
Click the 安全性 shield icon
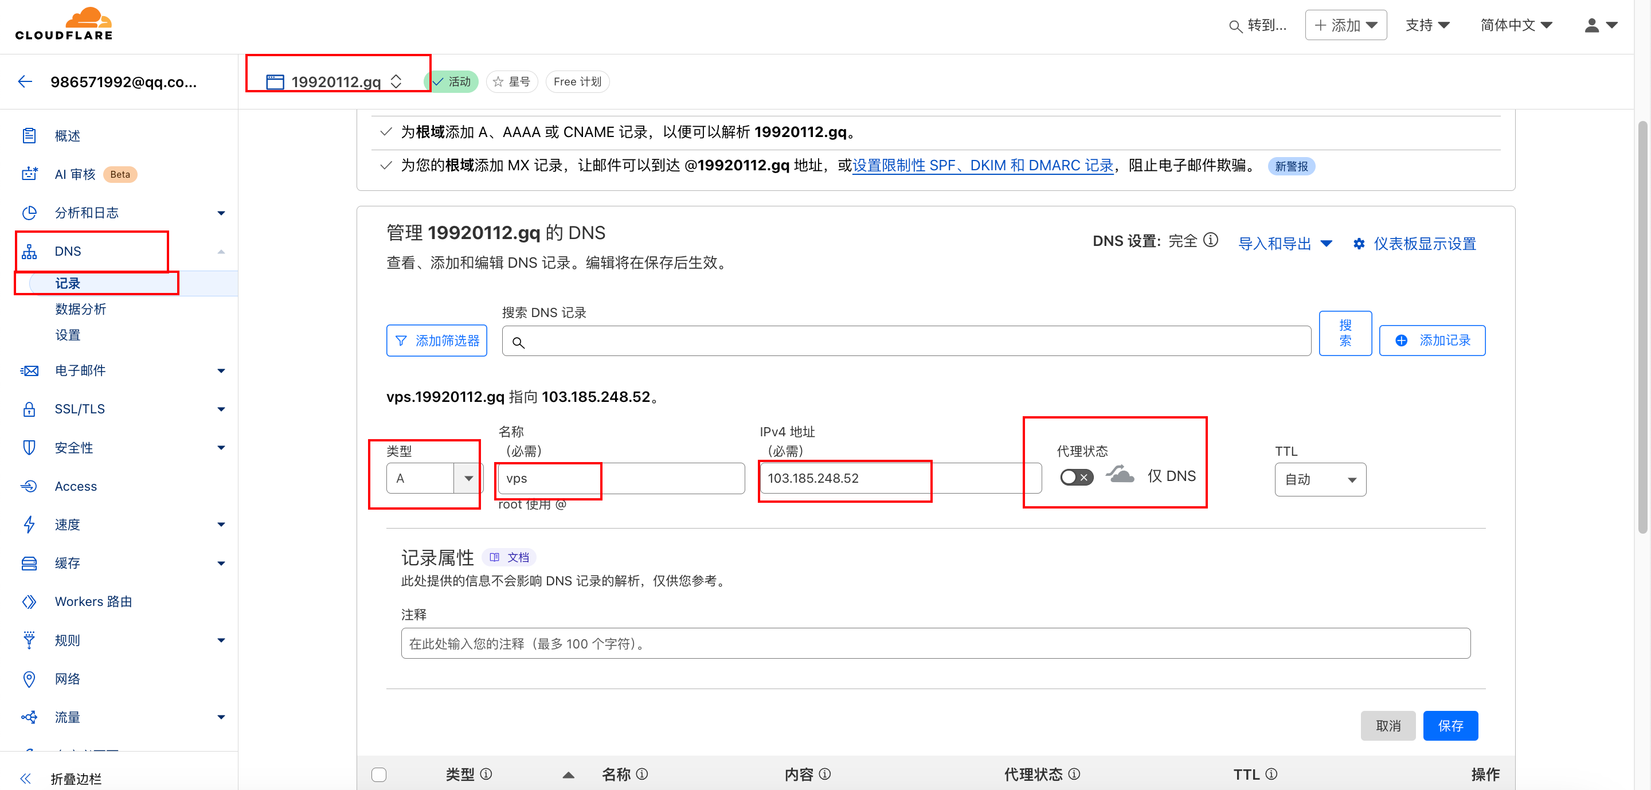tap(29, 448)
